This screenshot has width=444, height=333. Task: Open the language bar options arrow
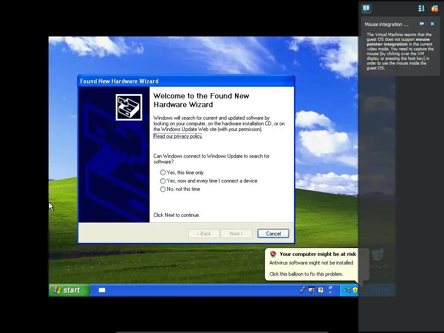coord(330,292)
